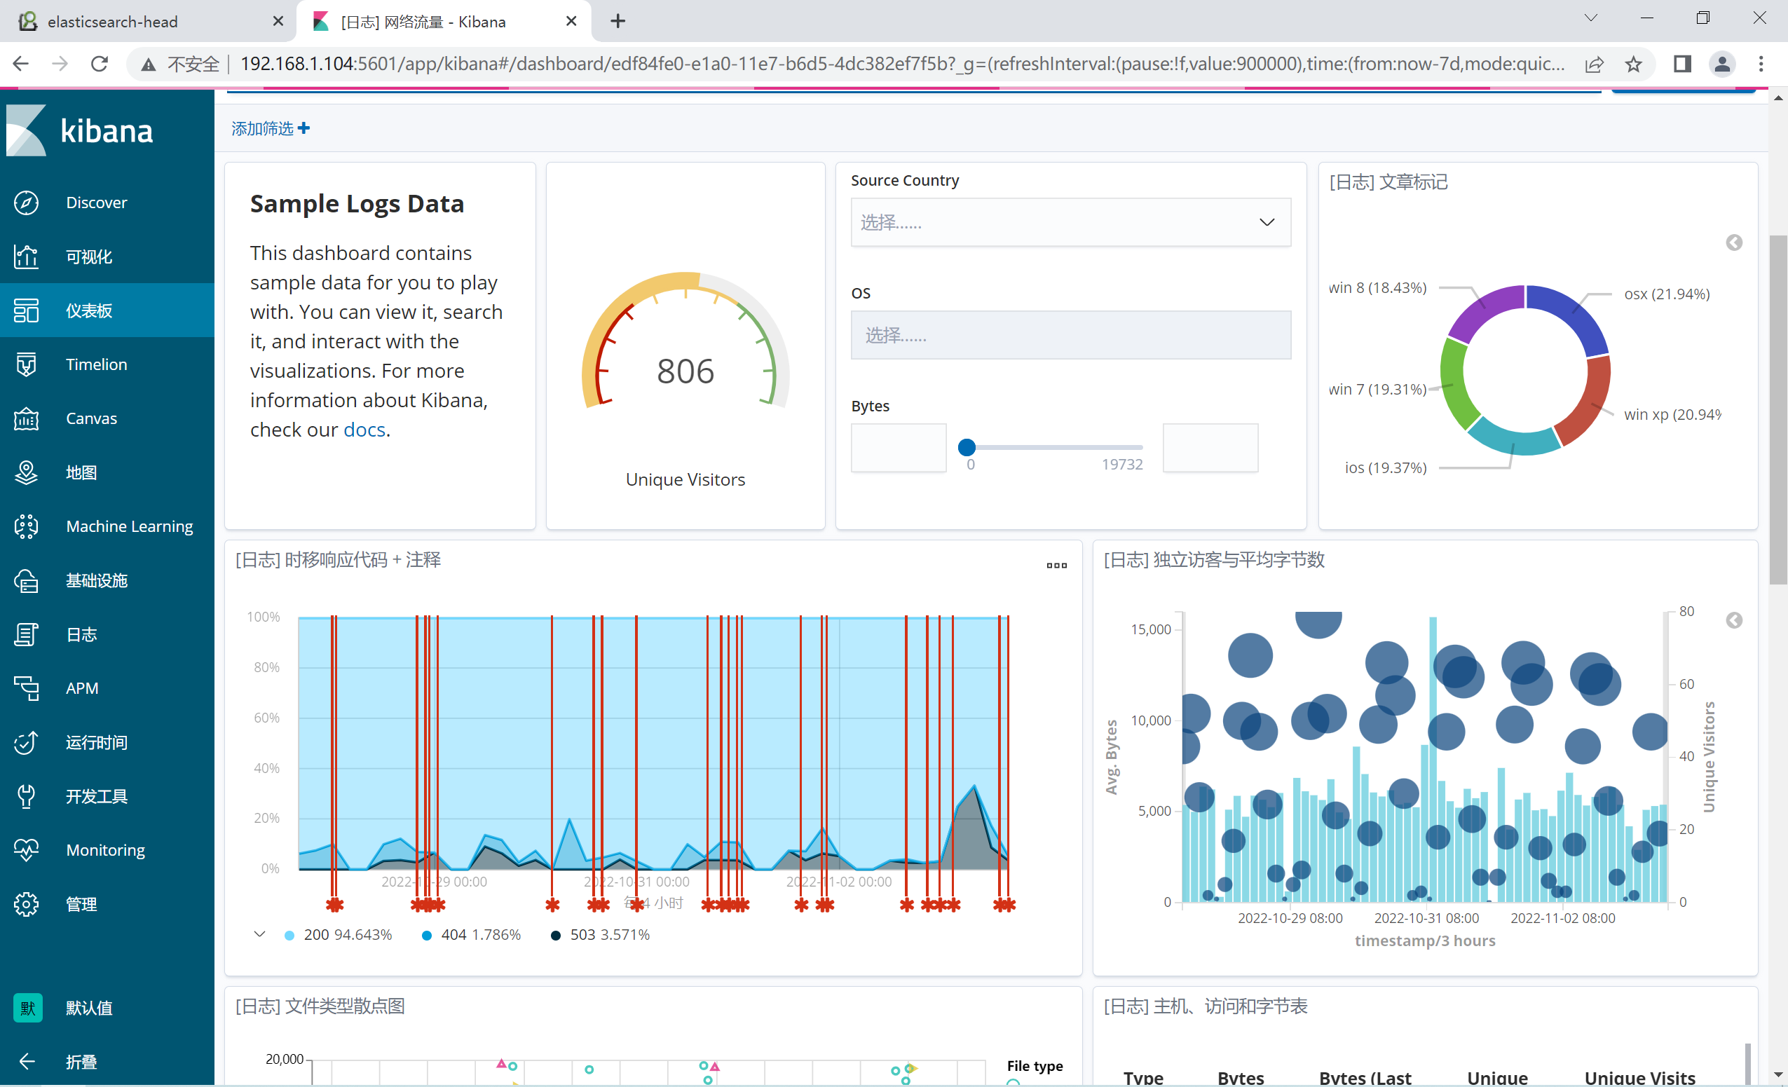Image resolution: width=1788 pixels, height=1087 pixels.
Task: Bookmark this page with star icon
Action: point(1633,64)
